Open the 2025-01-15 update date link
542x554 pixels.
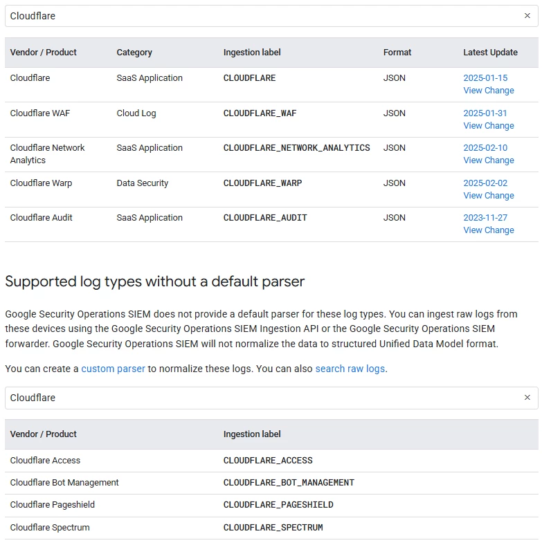coord(485,77)
